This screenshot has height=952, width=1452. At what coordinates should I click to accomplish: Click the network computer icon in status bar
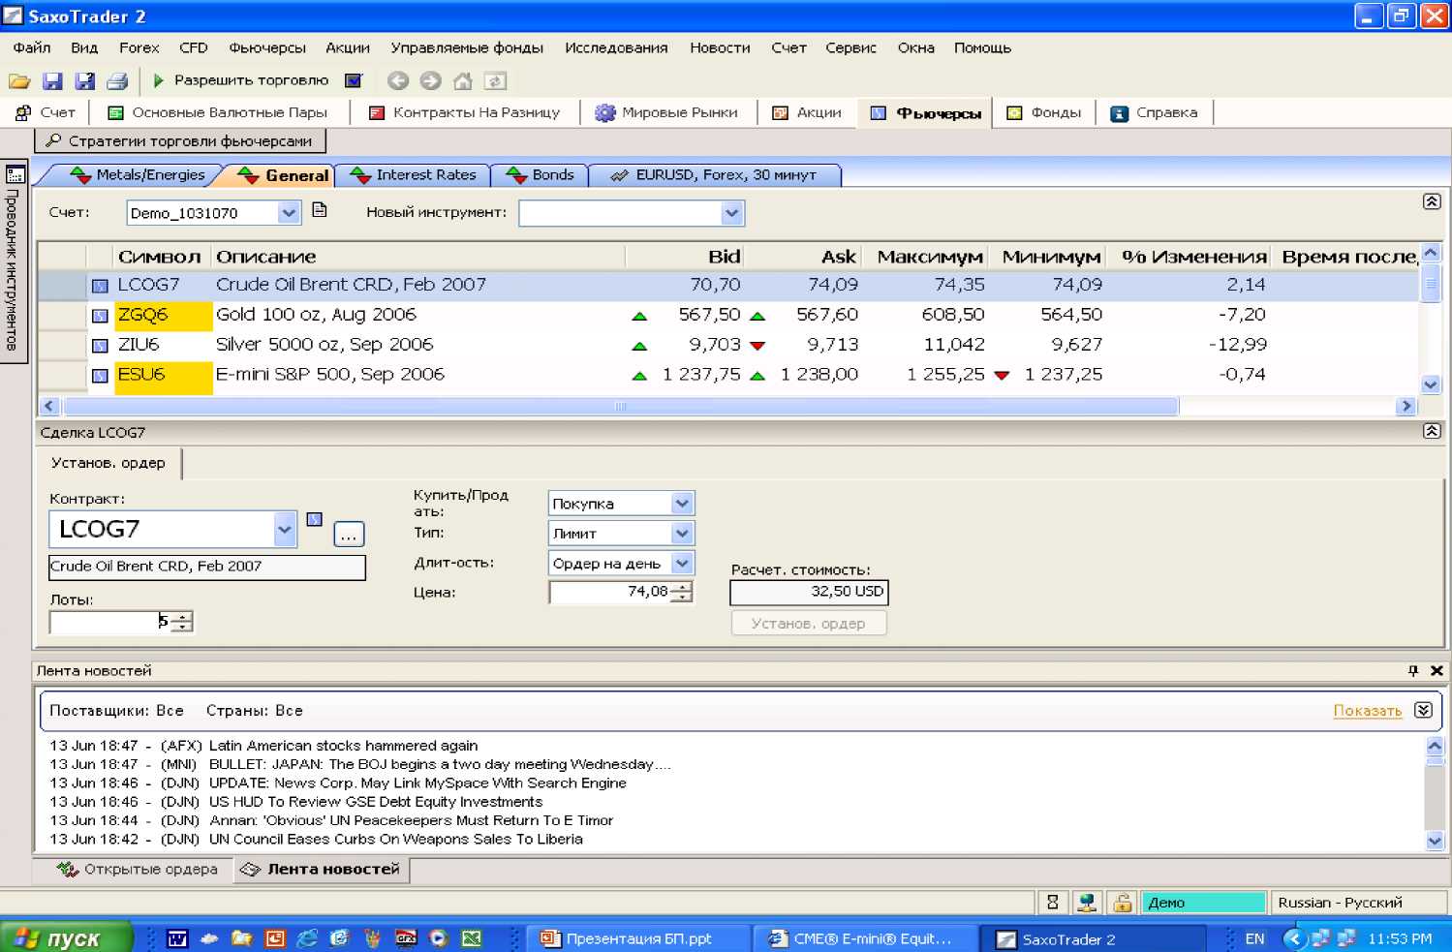pyautogui.click(x=1087, y=903)
